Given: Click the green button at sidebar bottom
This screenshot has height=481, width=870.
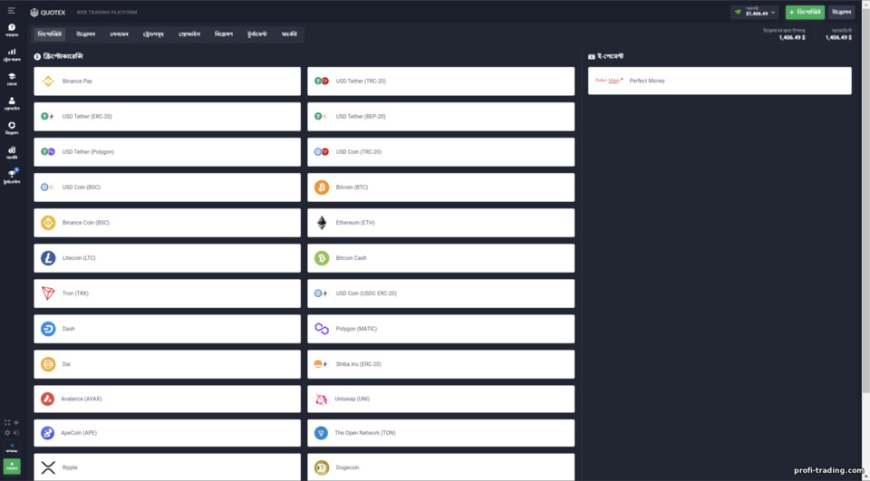Looking at the screenshot, I should [x=12, y=466].
